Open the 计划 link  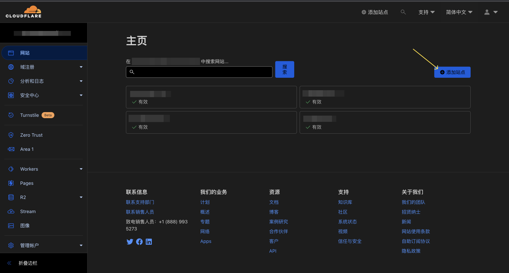click(205, 202)
